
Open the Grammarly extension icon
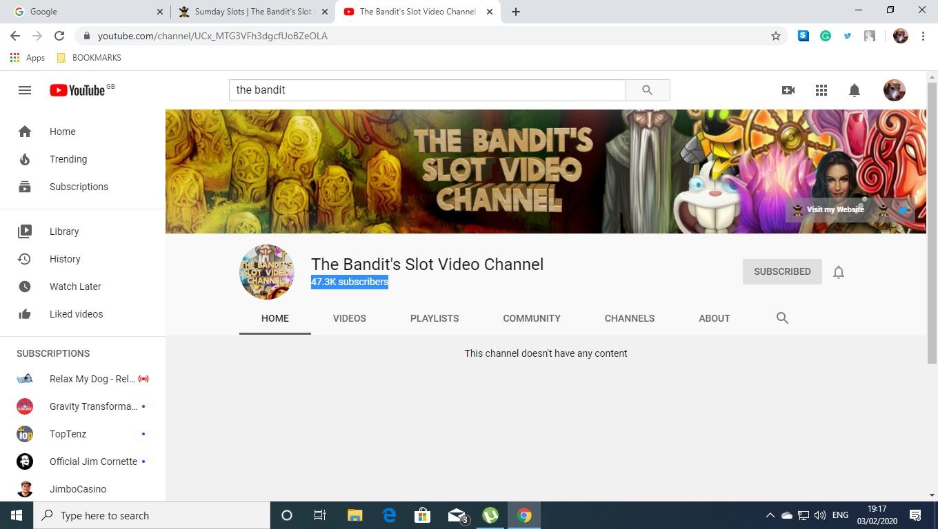[826, 36]
